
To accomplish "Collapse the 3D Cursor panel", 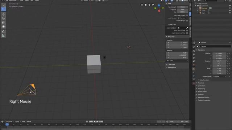I will (167, 36).
